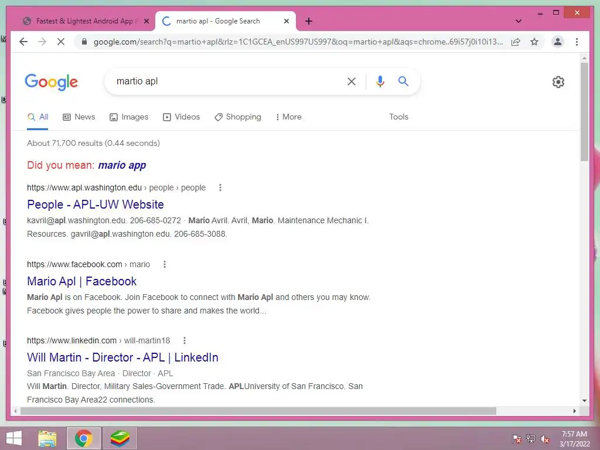Open People - APL-UW Website result

[96, 204]
